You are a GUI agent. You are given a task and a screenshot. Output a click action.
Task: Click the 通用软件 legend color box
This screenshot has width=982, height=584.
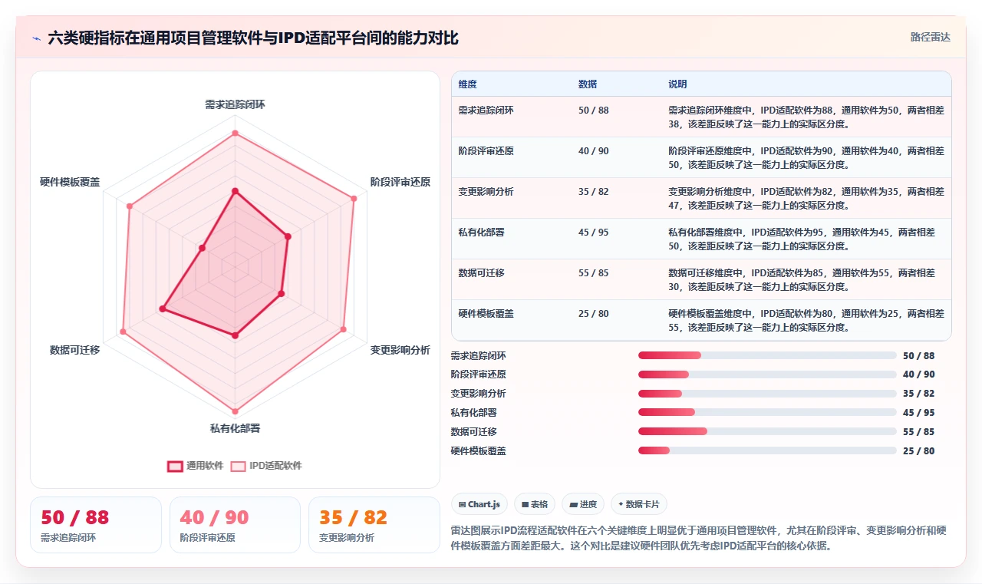[x=175, y=466]
